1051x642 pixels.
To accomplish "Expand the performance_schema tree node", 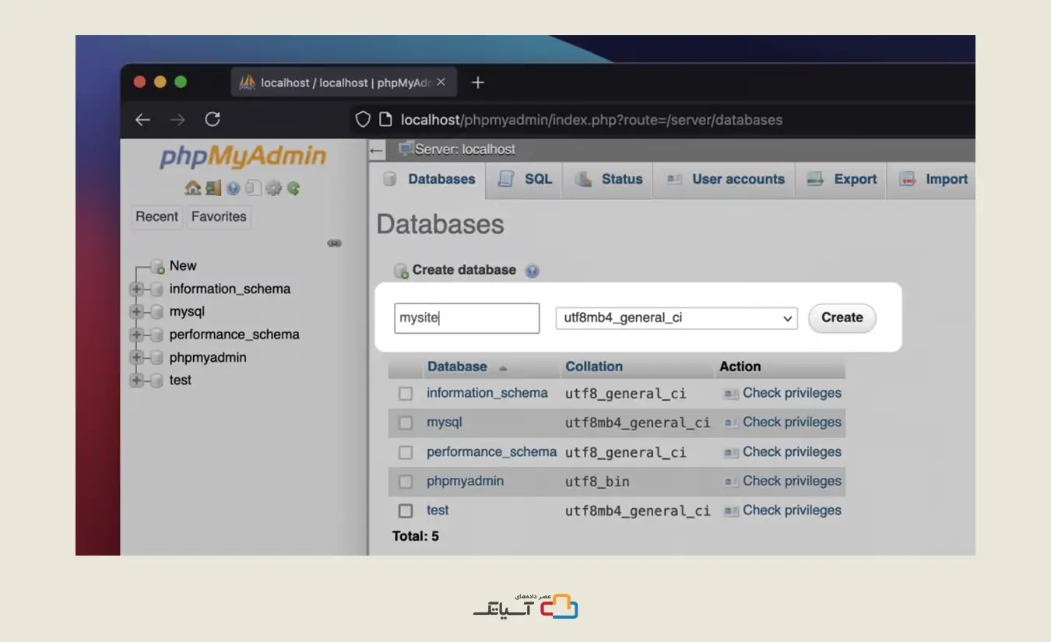I will 137,335.
